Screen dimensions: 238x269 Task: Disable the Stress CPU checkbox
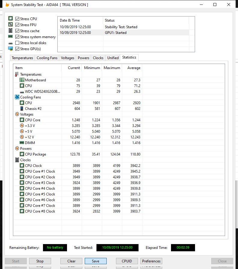(17, 19)
